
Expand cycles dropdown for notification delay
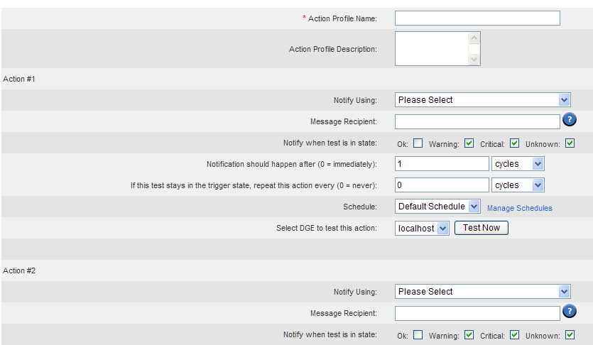tap(518, 164)
